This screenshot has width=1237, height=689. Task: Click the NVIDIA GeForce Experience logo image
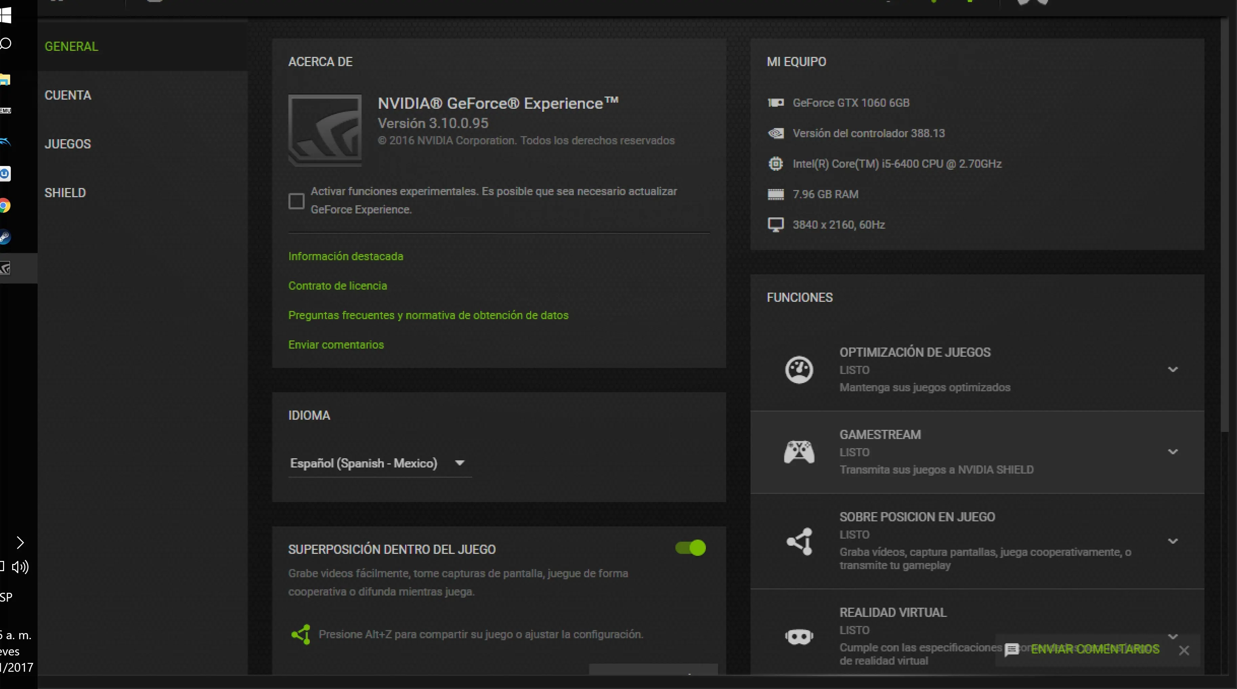click(x=325, y=130)
